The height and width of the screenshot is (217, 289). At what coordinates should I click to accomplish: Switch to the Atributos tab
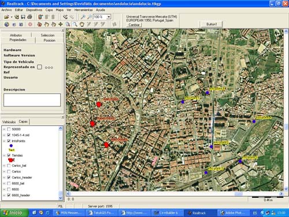coord(16,35)
